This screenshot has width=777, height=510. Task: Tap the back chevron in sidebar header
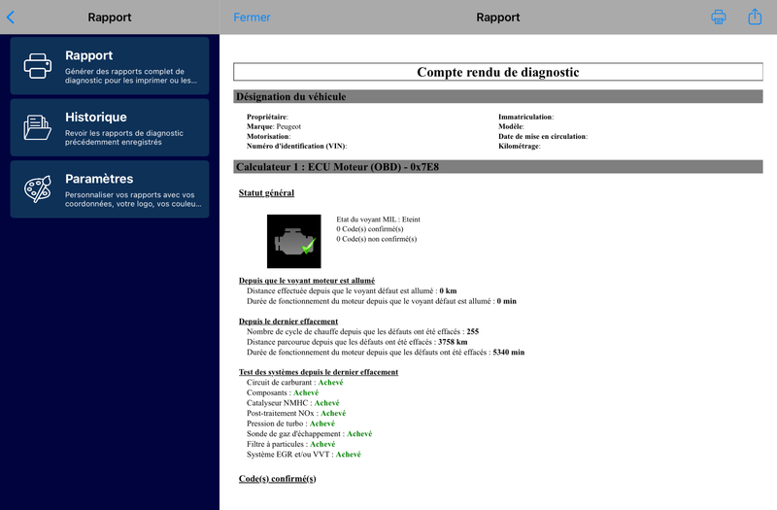(x=11, y=17)
